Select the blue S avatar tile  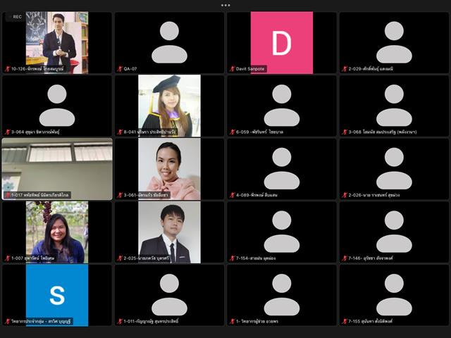click(57, 295)
